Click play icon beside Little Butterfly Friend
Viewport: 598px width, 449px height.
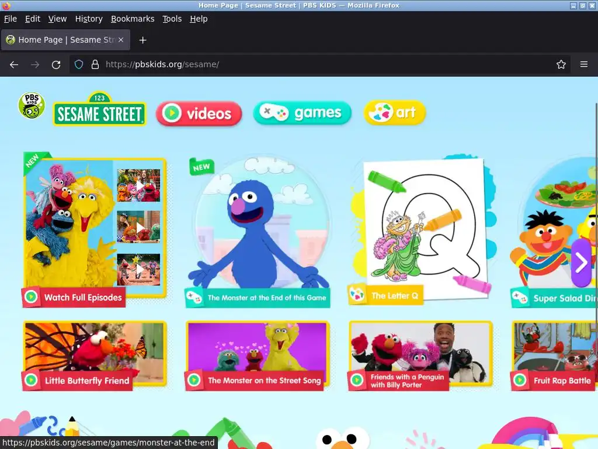(x=32, y=380)
